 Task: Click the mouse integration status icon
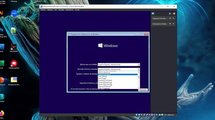tap(160, 115)
